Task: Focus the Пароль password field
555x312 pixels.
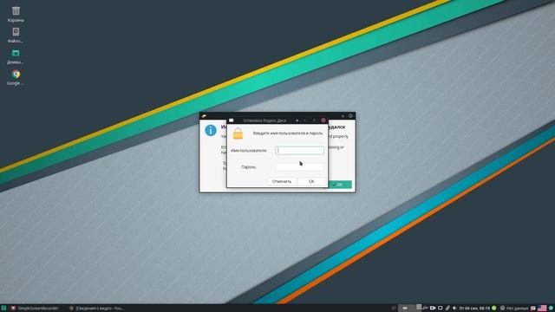Action: (300, 167)
